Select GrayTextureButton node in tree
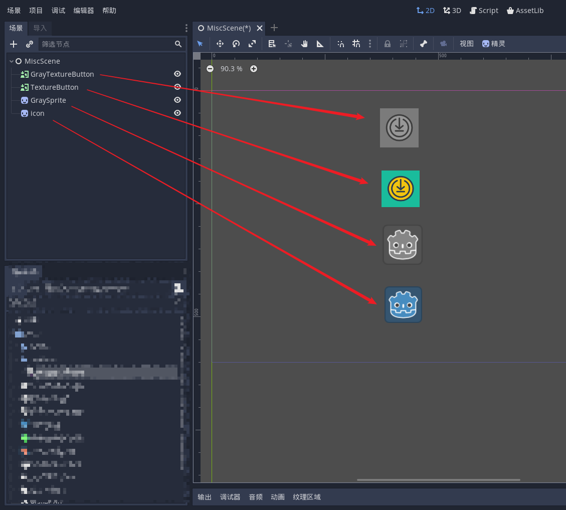The width and height of the screenshot is (566, 510). [62, 74]
